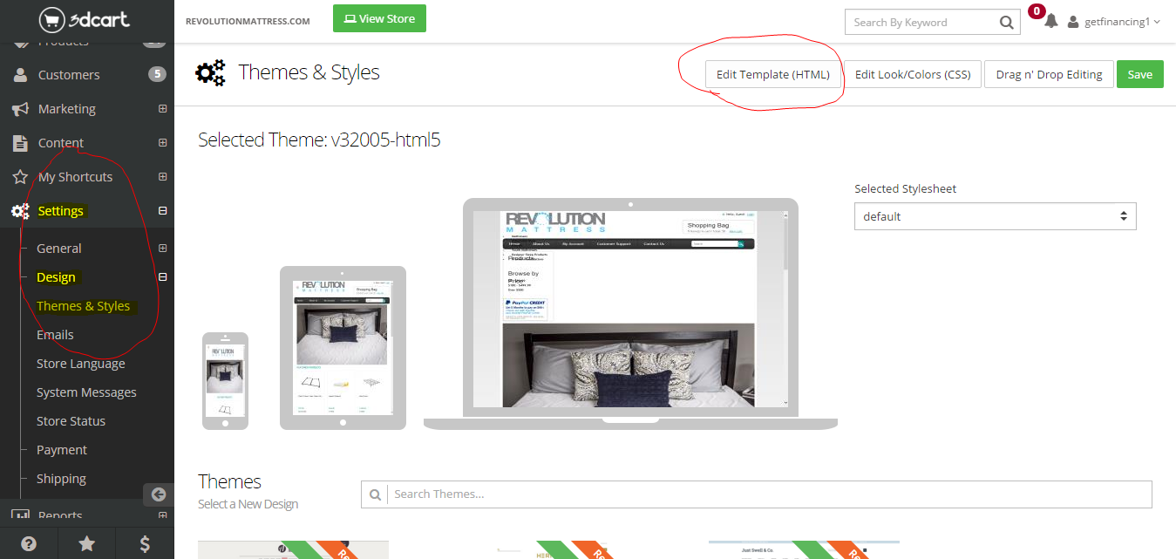Collapse the Design submenu
This screenshot has width=1176, height=559.
pos(162,277)
